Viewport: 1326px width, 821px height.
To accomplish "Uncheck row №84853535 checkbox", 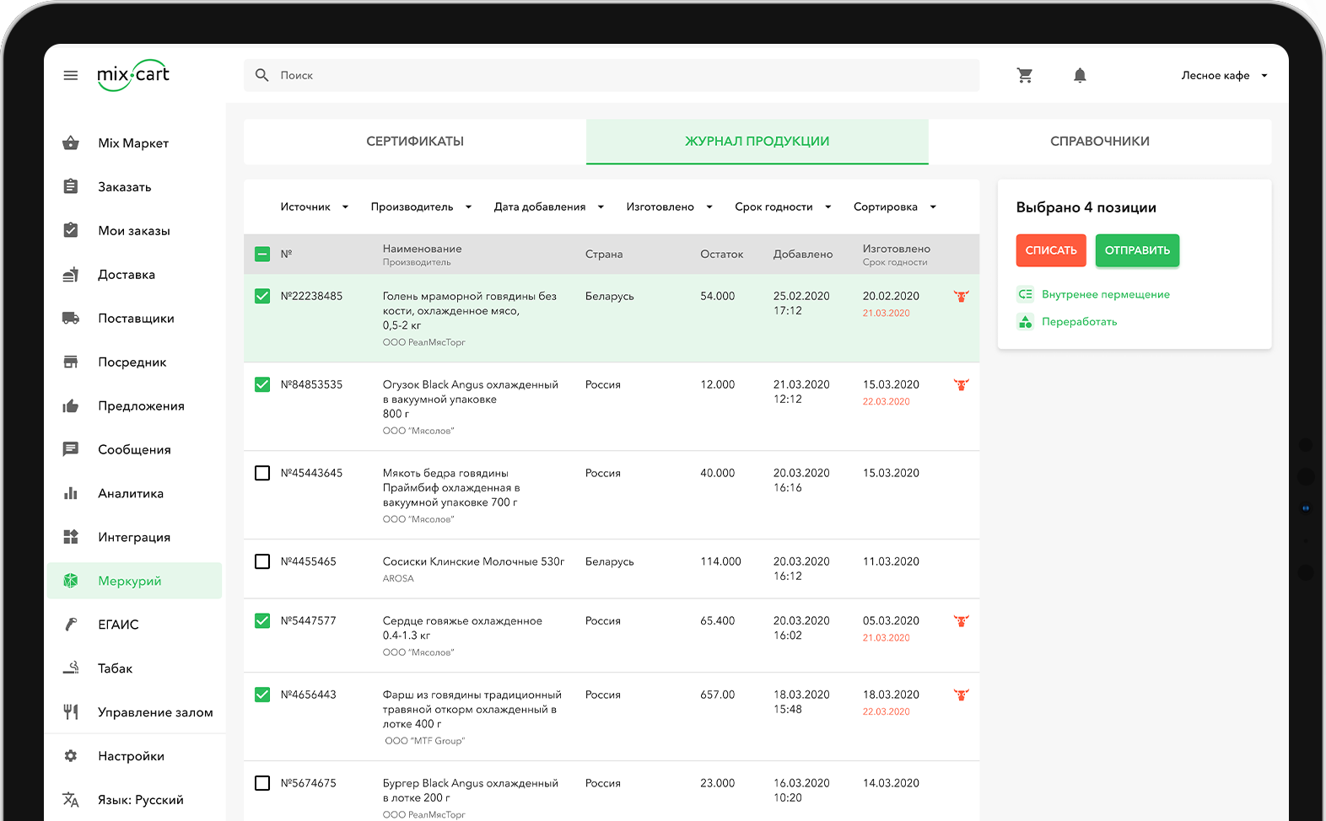I will [262, 384].
